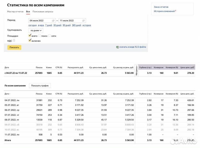This screenshot has width=200, height=148.
Task: Sort table by the Дата column arrow
Action: tap(10, 94)
